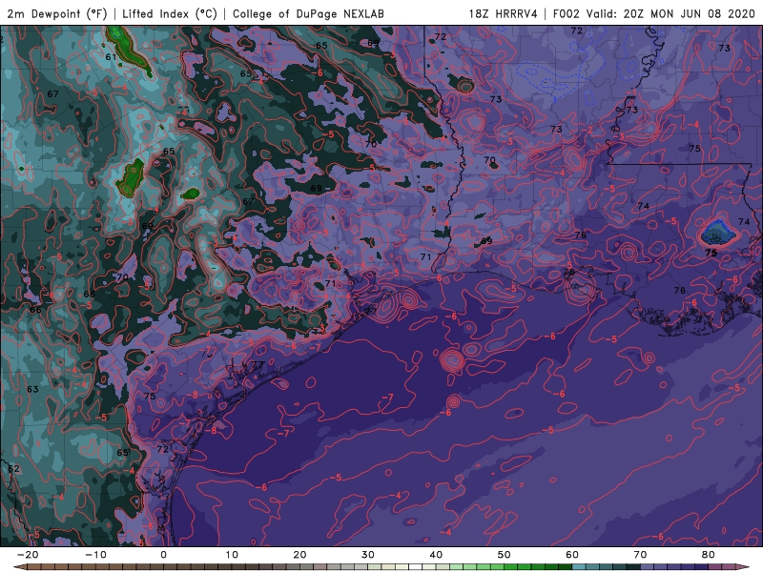Click the '0' color scale label
The width and height of the screenshot is (763, 572).
pyautogui.click(x=163, y=555)
